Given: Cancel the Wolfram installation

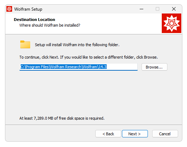Looking at the screenshot, I should 165,134.
